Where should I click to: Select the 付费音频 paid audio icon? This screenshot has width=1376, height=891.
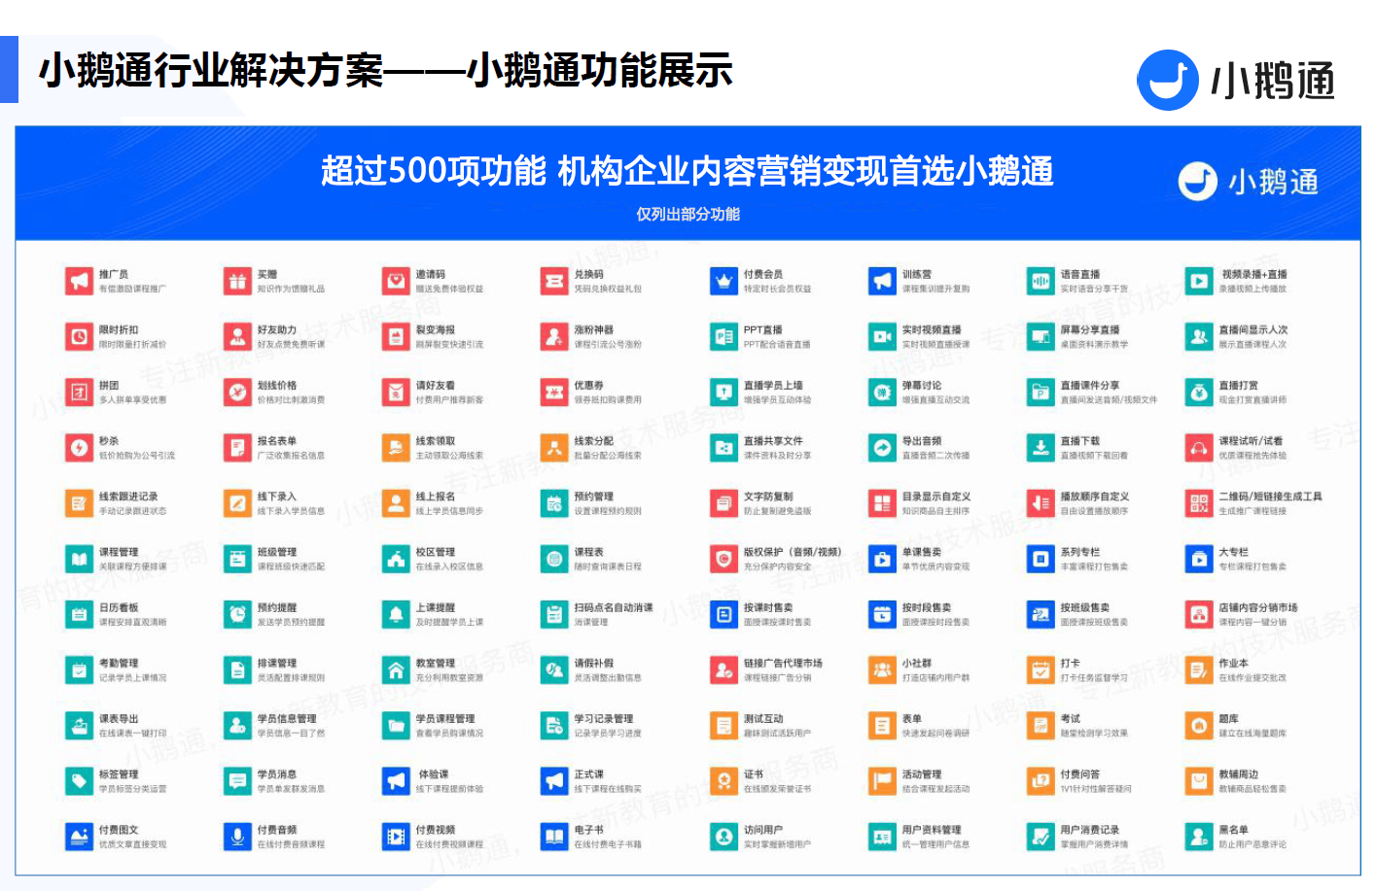[x=236, y=836]
